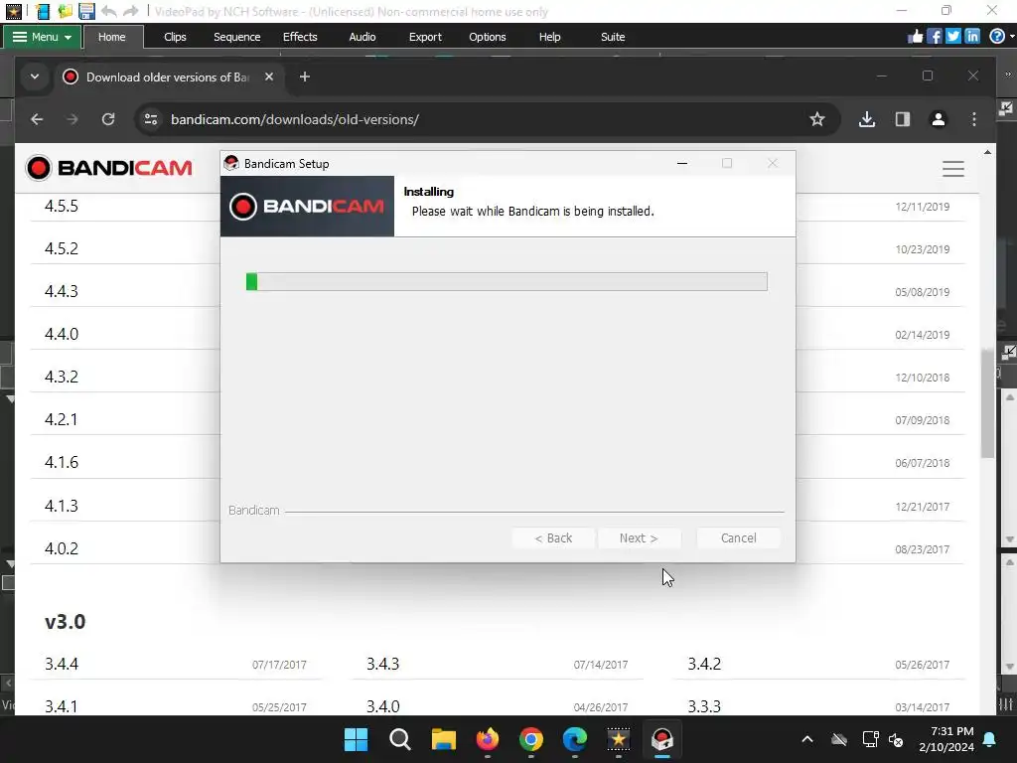This screenshot has height=763, width=1017.
Task: Click the Bandicam installation progress bar
Action: tap(507, 281)
